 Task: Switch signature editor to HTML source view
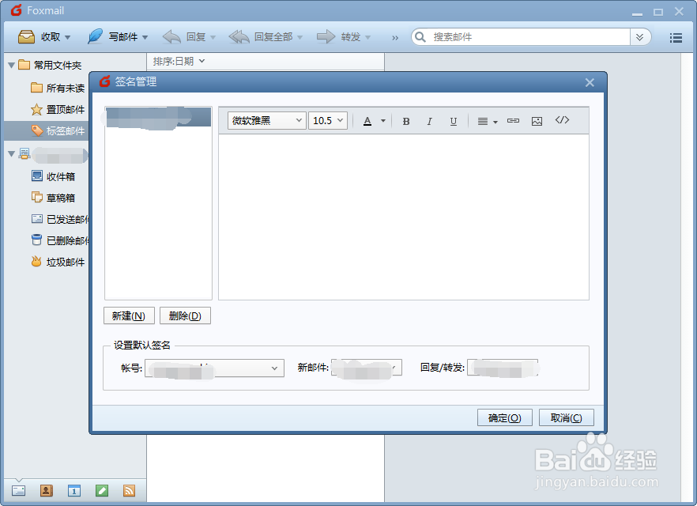[562, 120]
